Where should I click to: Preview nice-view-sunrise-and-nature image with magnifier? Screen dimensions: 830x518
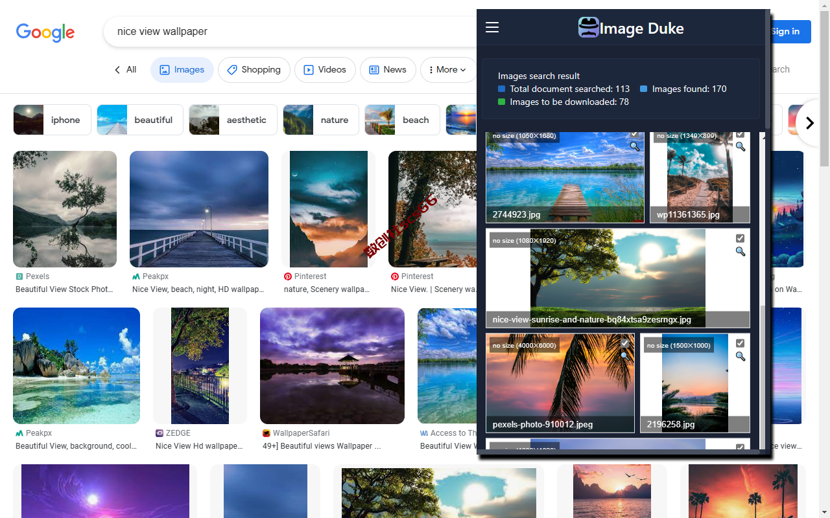pos(741,252)
